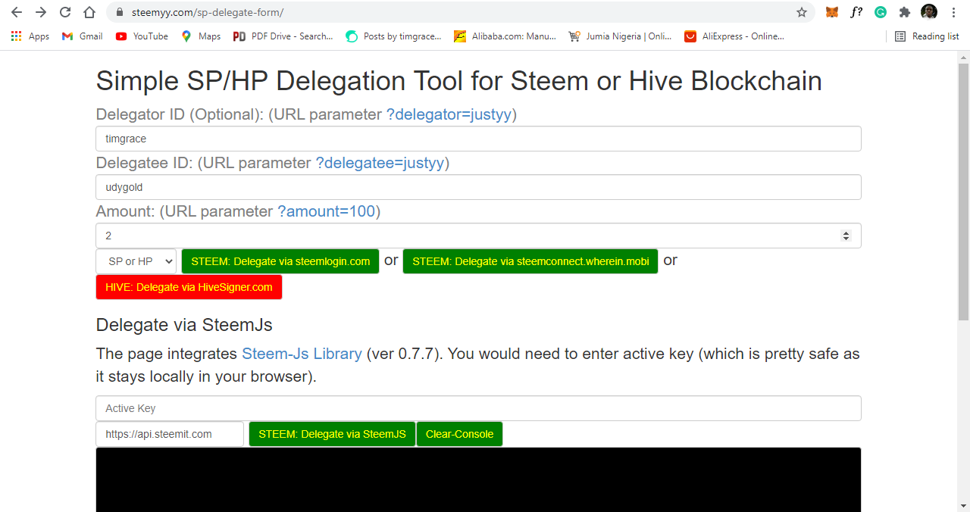Open the Reading list

[927, 36]
